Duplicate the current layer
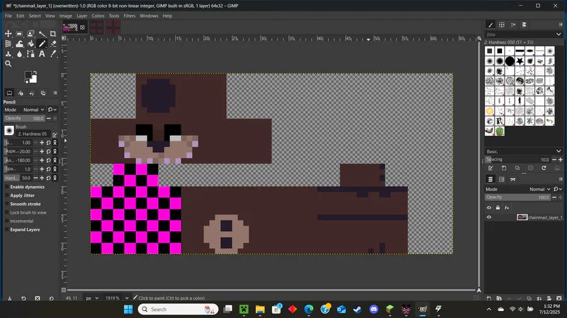Viewport: 567px width, 318px height. pos(529,298)
